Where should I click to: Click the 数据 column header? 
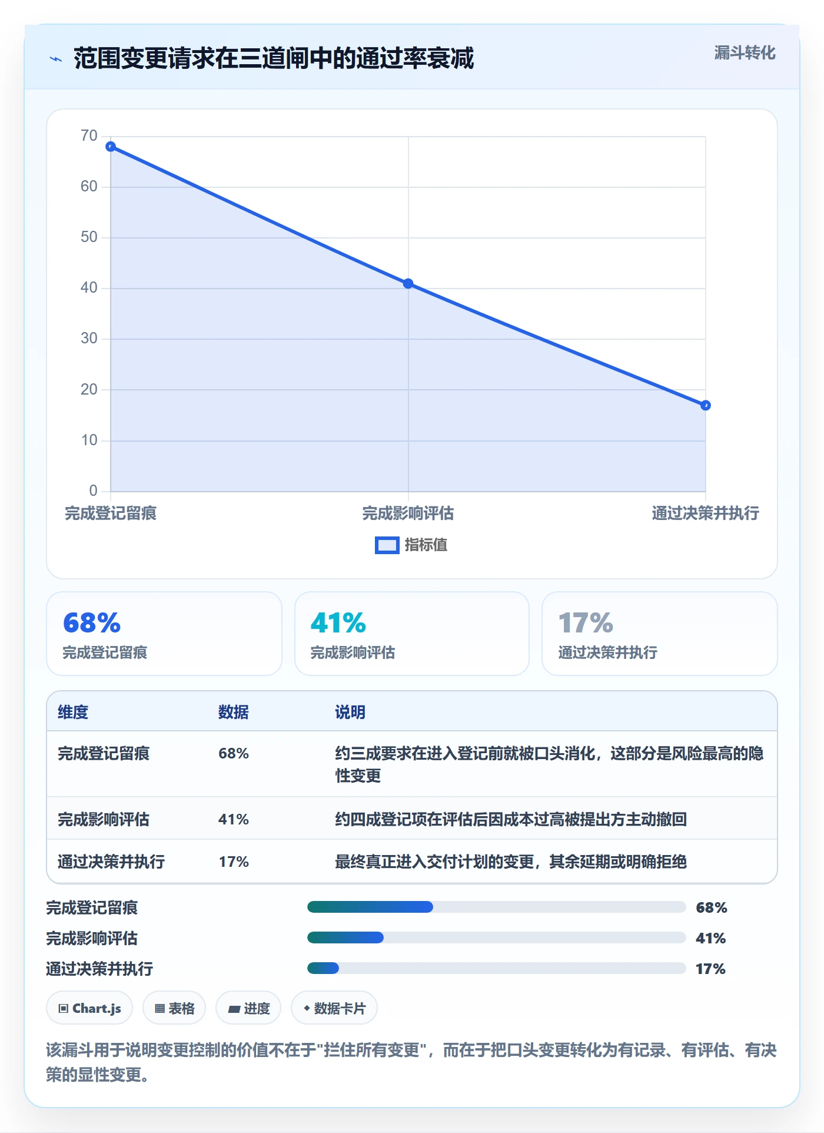click(234, 712)
